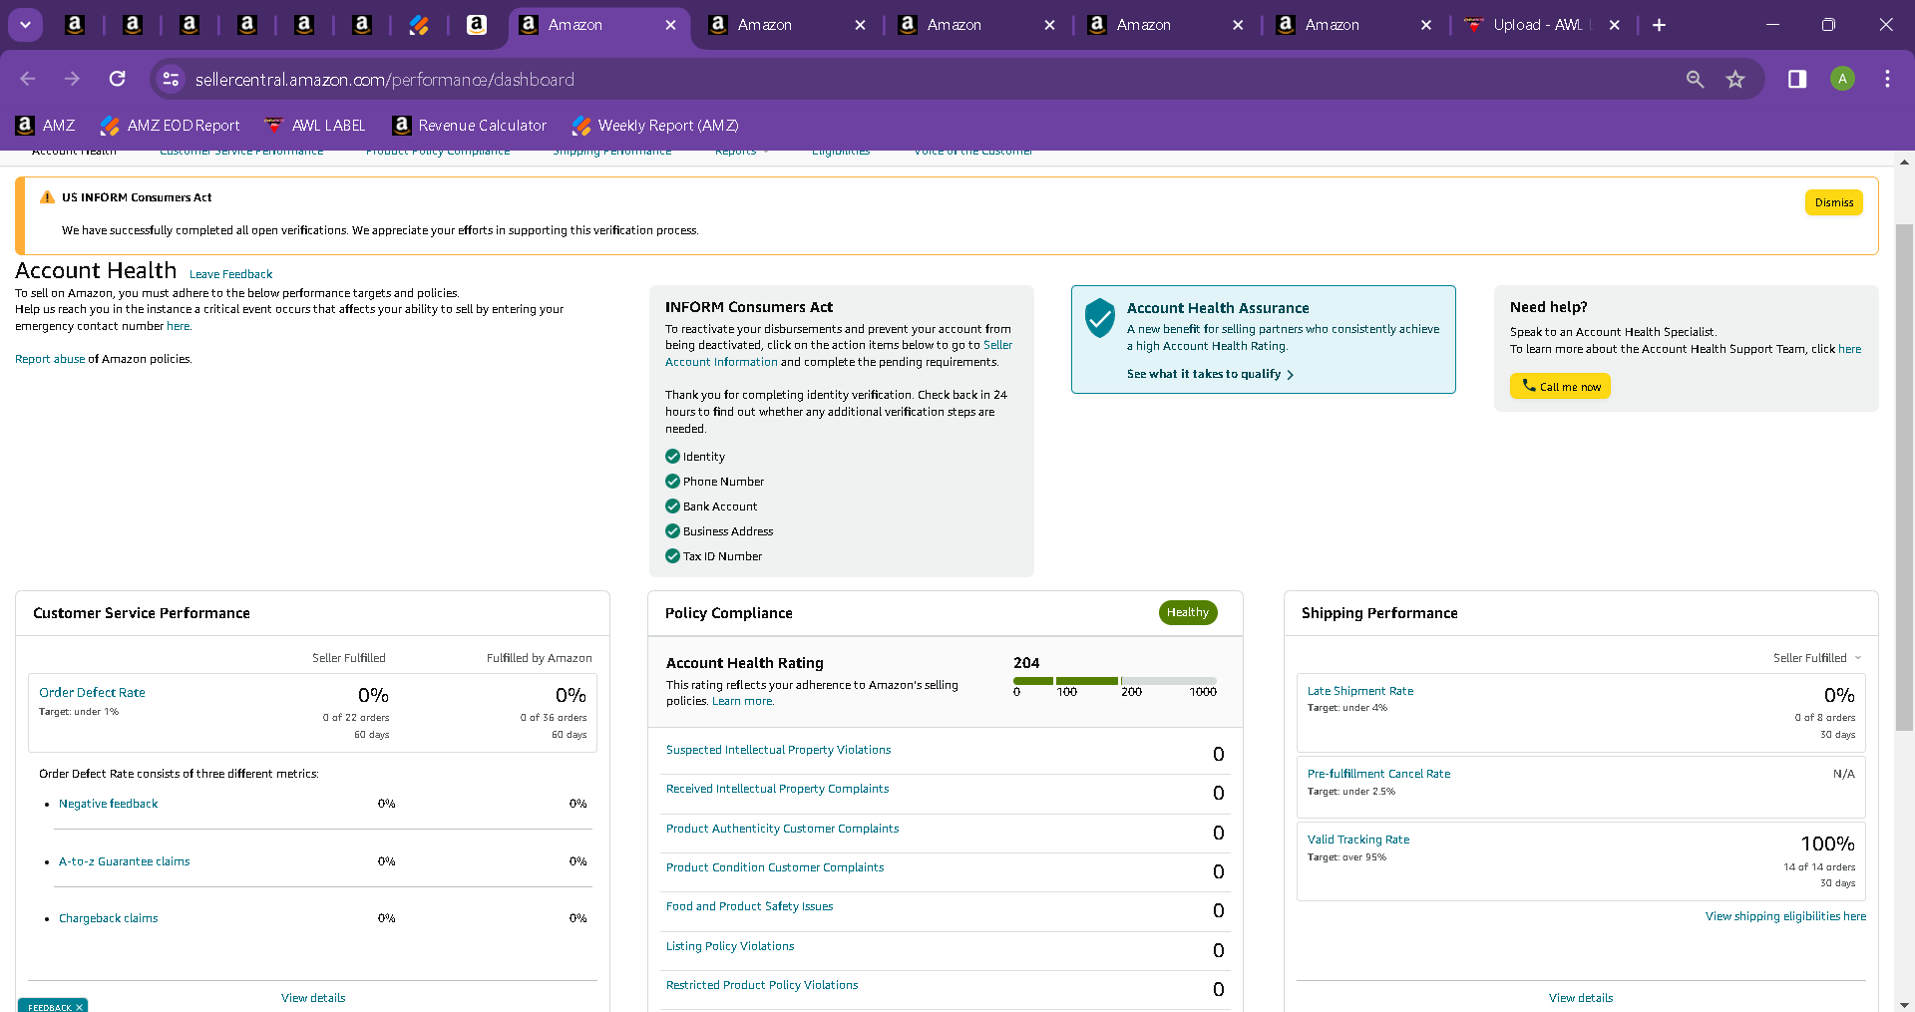Open Account Health Support Team 'here' link

[x=1849, y=349]
